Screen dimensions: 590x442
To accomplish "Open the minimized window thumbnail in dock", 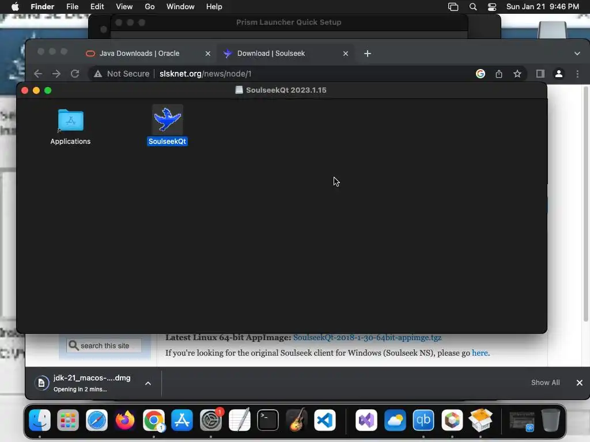I will (522, 421).
